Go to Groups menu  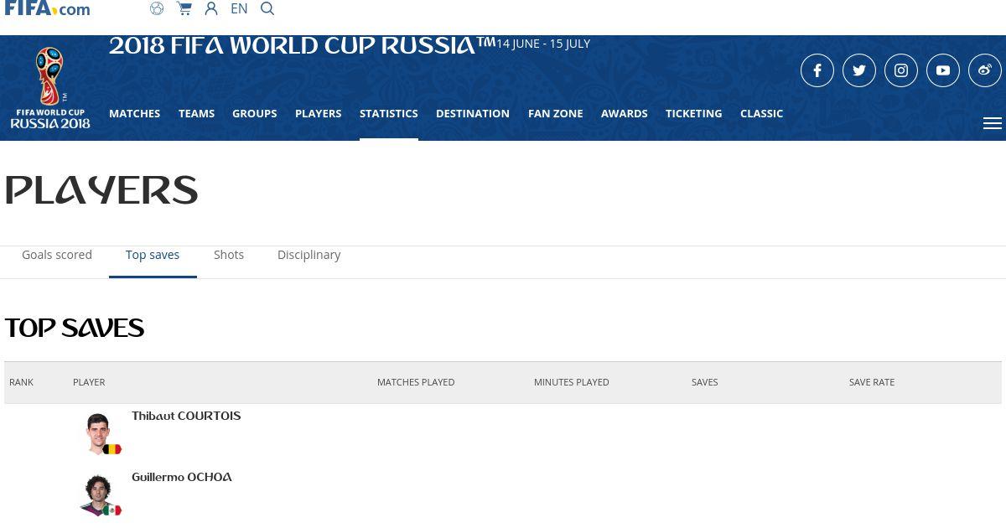tap(254, 113)
